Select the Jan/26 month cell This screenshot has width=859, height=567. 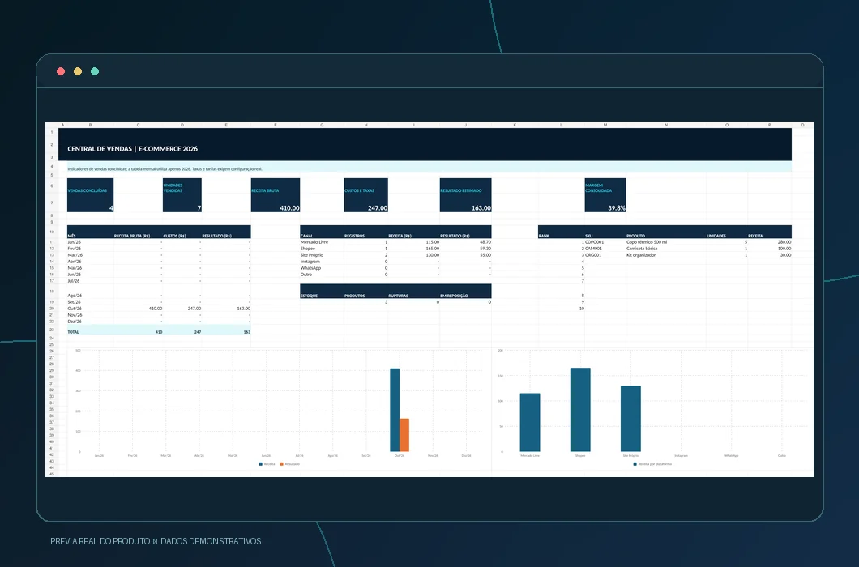point(74,242)
